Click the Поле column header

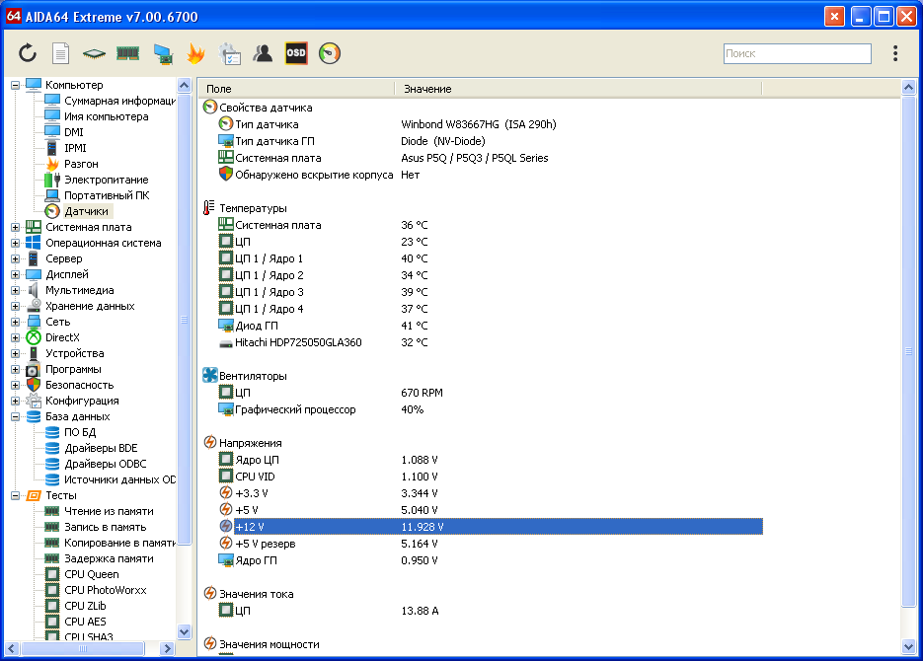296,89
